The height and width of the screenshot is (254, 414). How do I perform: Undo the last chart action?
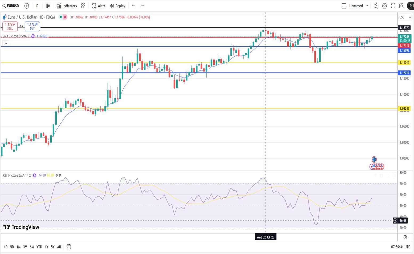pyautogui.click(x=134, y=6)
